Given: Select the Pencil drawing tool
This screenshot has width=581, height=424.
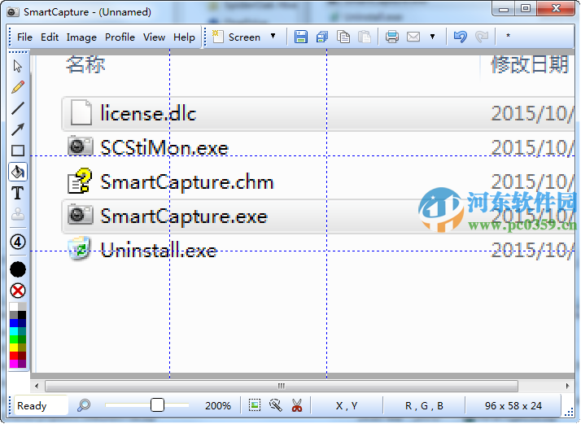Looking at the screenshot, I should click(18, 87).
